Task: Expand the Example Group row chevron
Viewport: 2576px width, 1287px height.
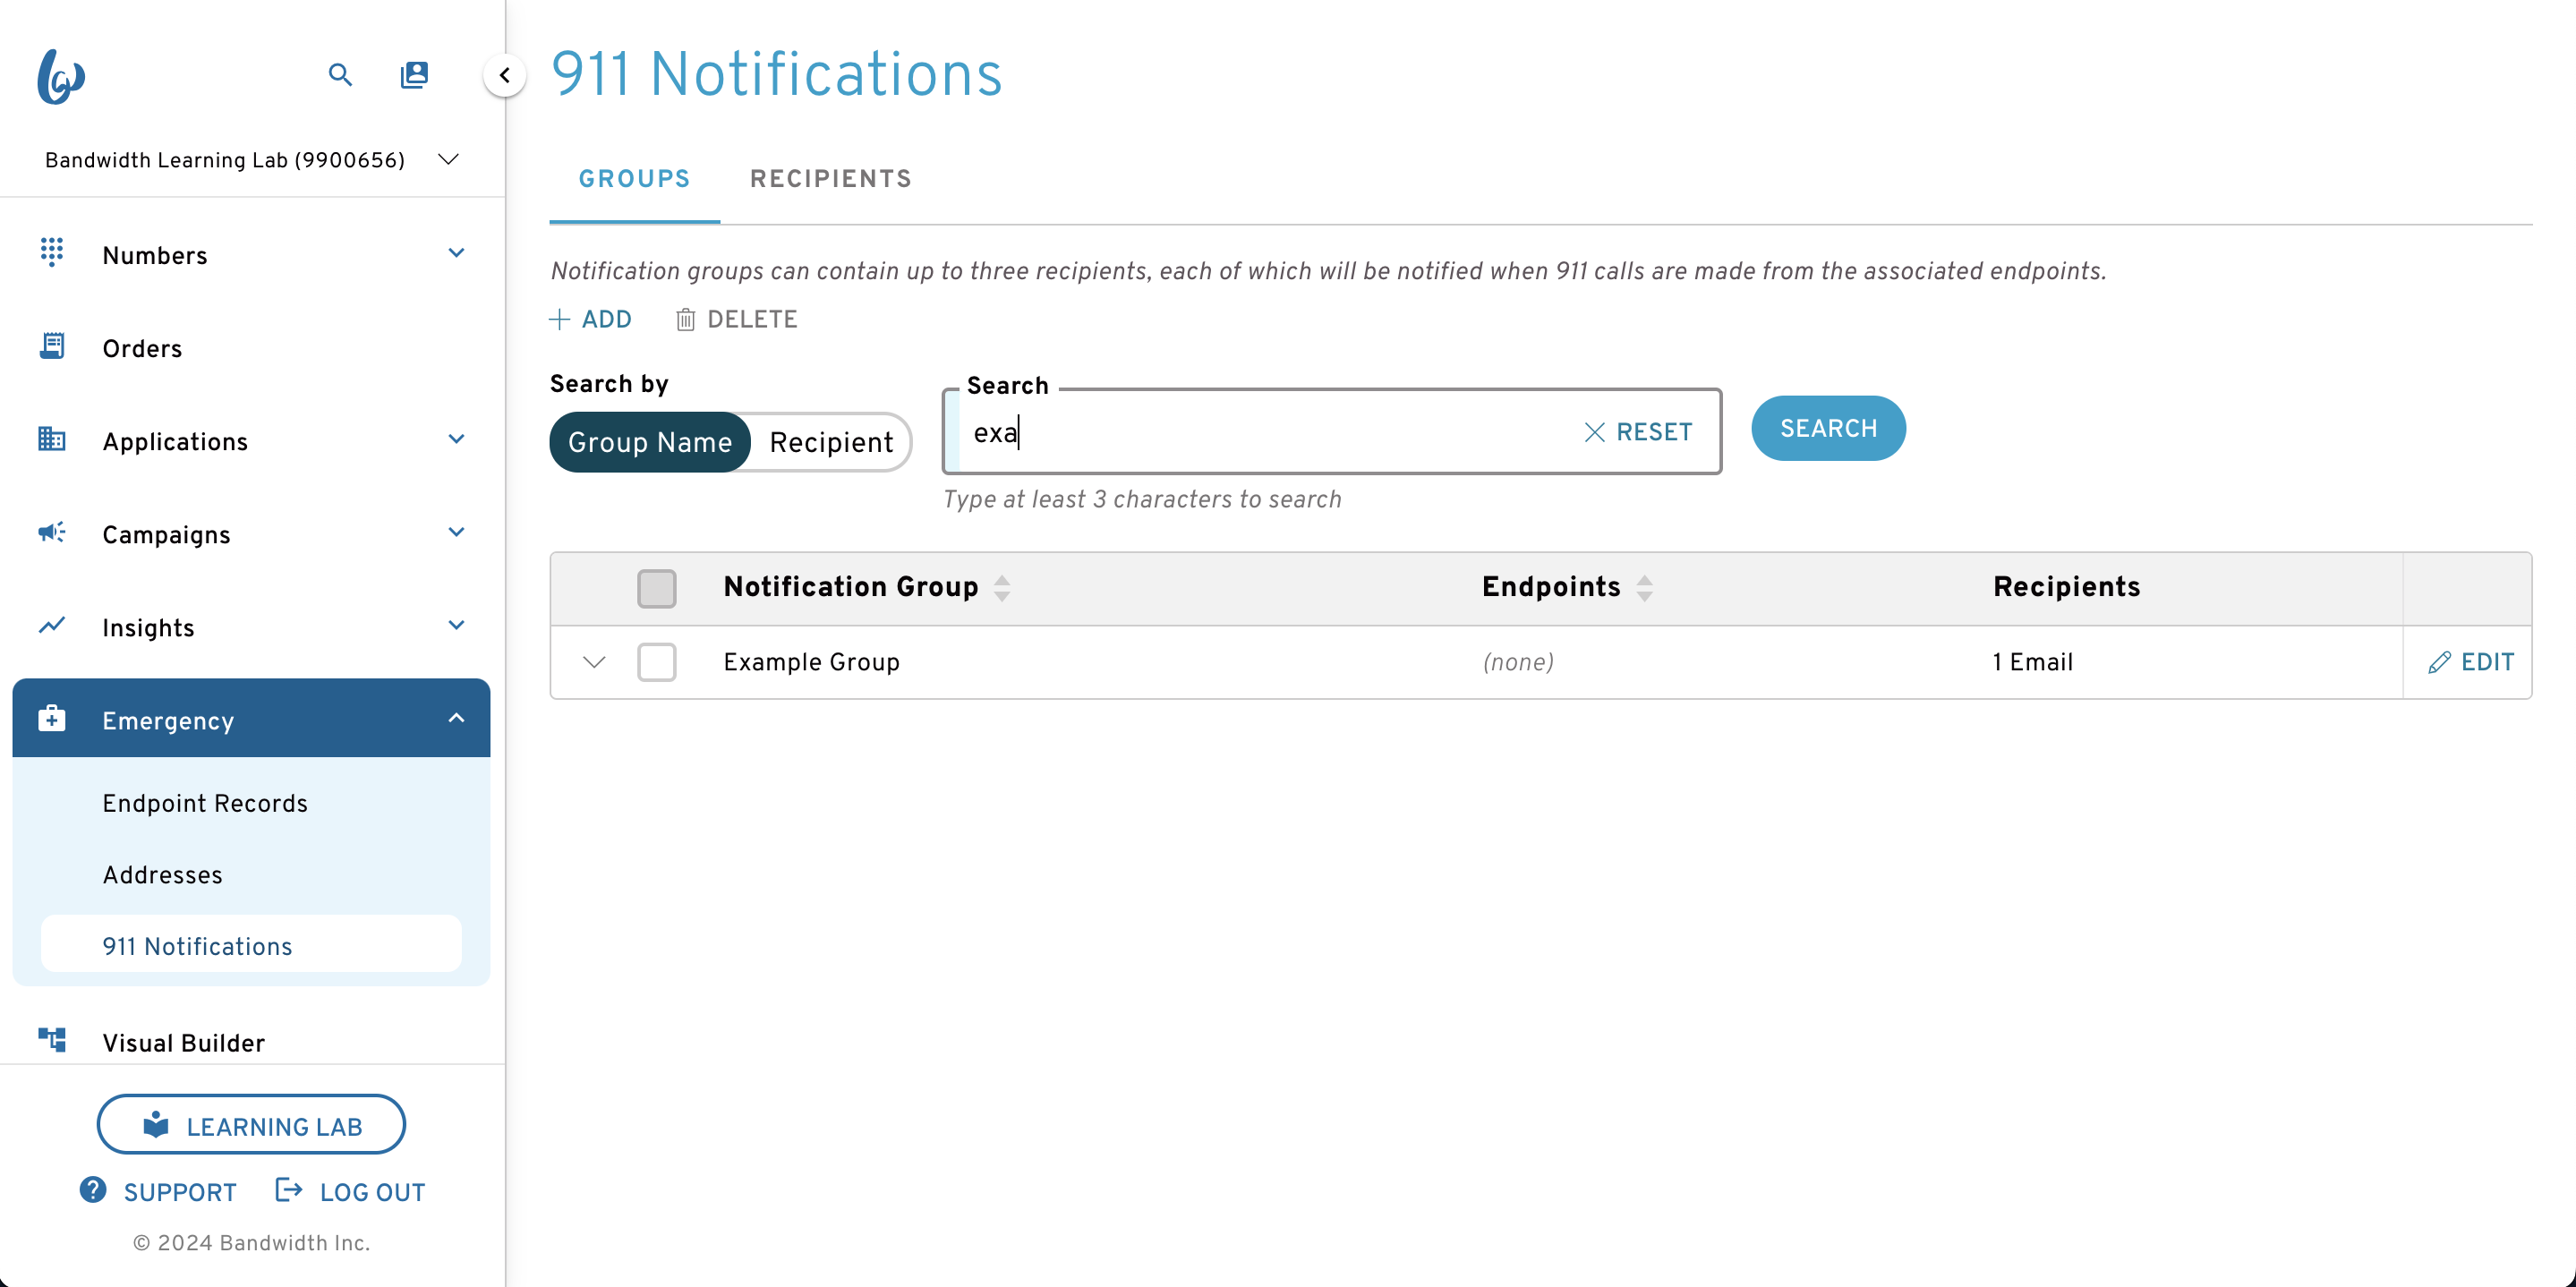Action: pos(594,662)
